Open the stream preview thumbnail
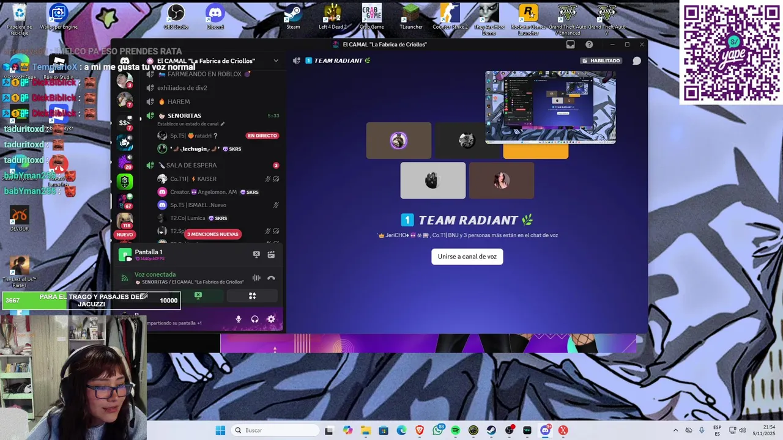The width and height of the screenshot is (783, 440). tap(551, 107)
